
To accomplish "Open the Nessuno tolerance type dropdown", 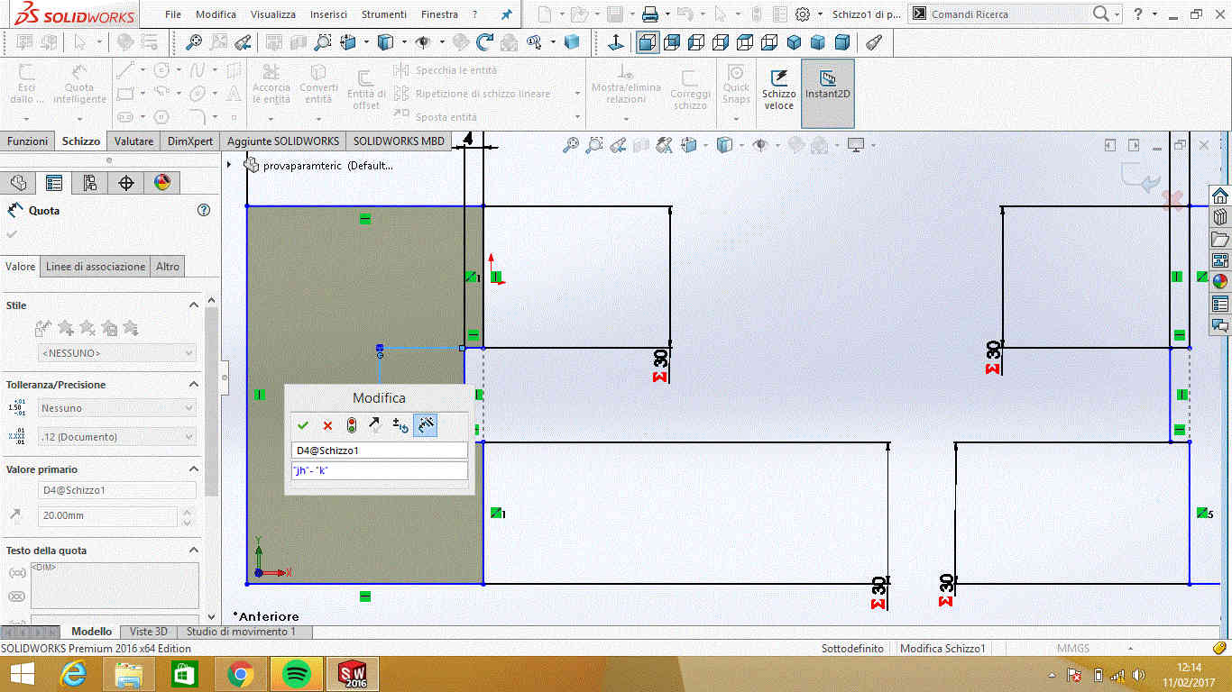I will pyautogui.click(x=117, y=408).
